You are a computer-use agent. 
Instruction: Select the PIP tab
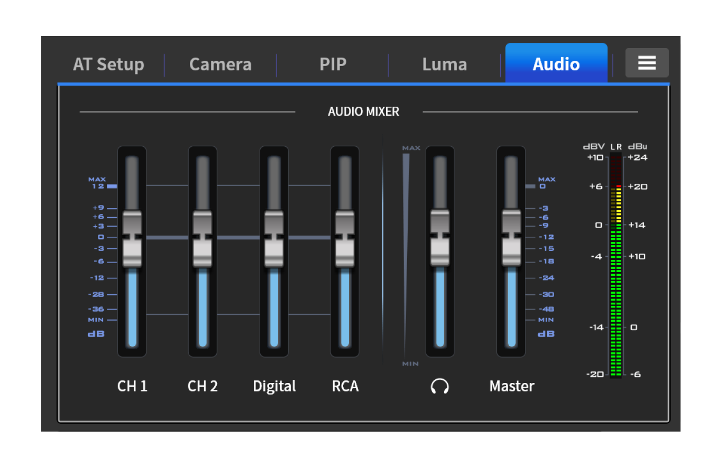point(333,64)
